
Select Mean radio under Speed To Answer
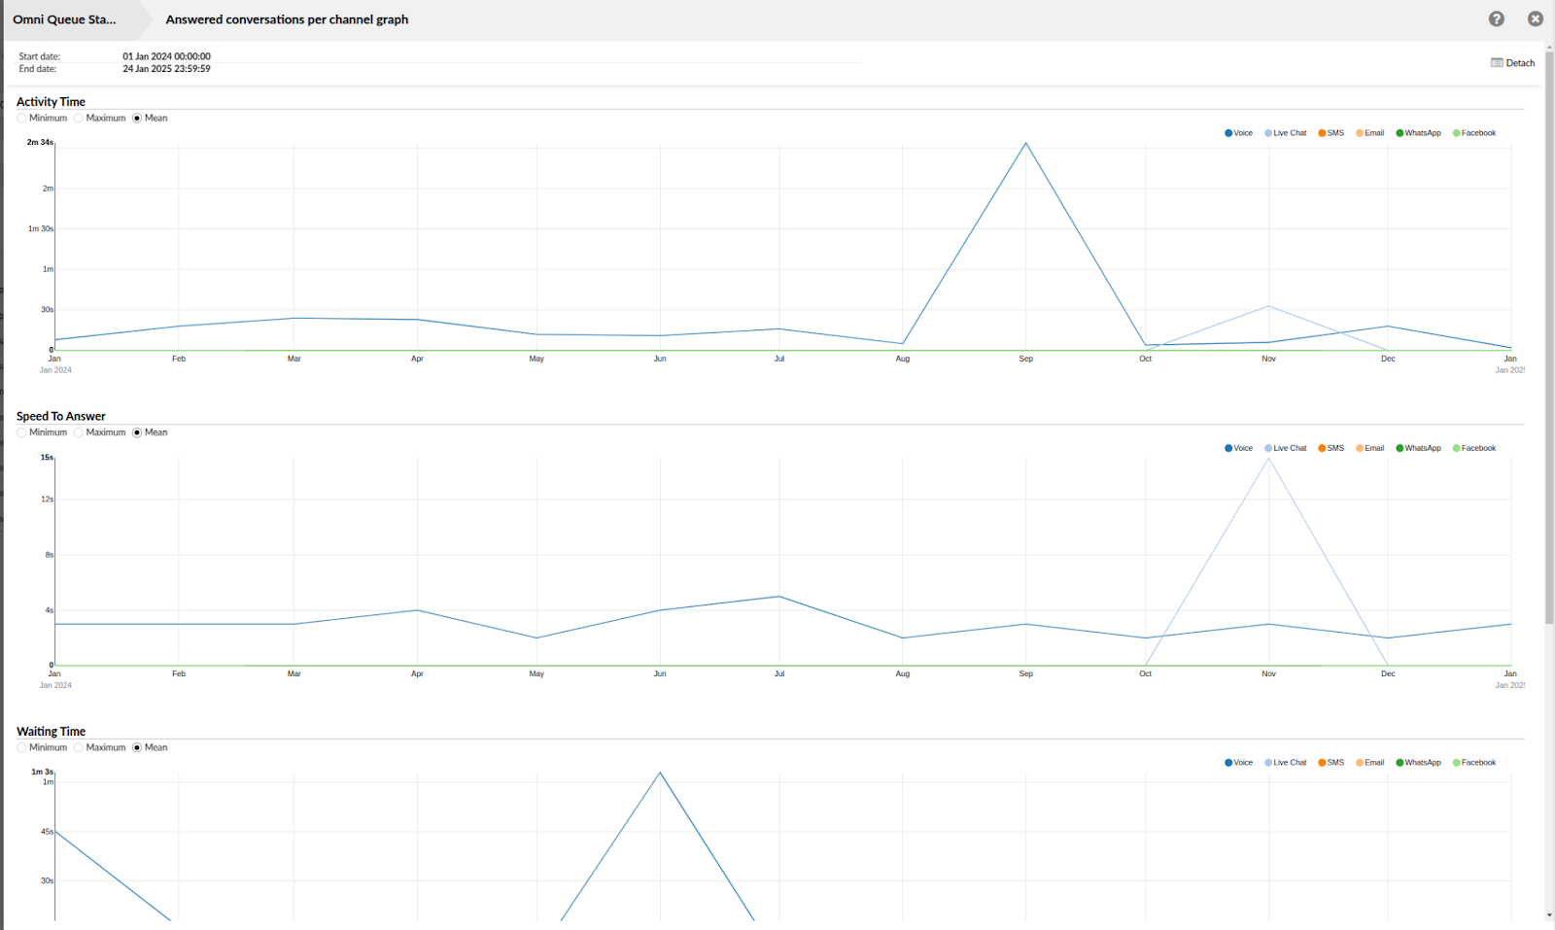[x=137, y=432]
